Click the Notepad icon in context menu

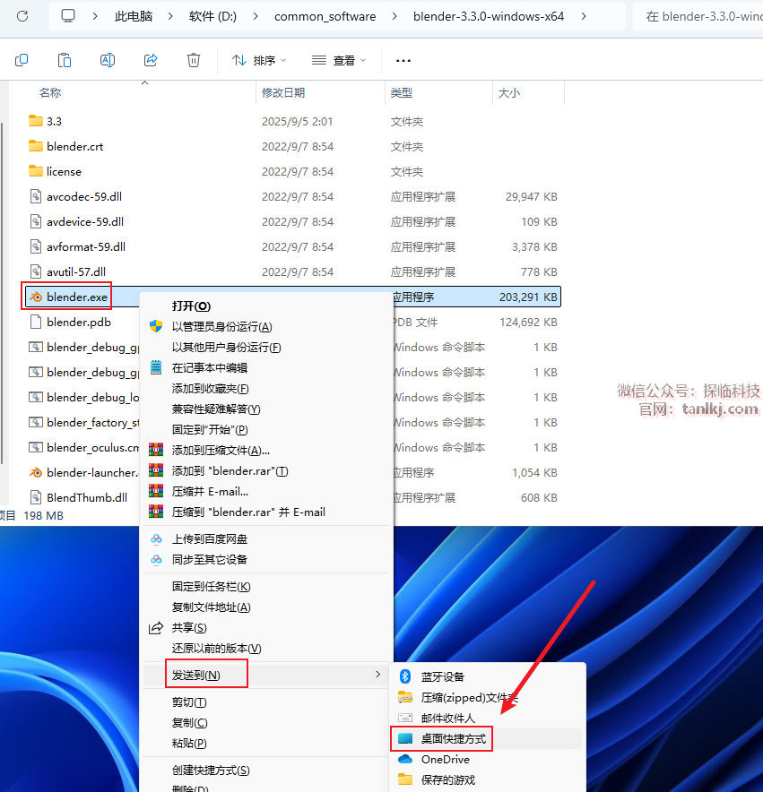tap(156, 367)
